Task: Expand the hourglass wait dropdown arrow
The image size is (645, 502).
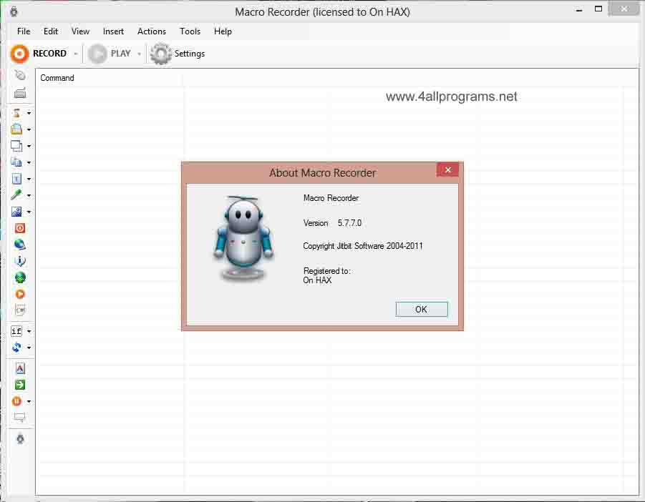Action: (29, 113)
